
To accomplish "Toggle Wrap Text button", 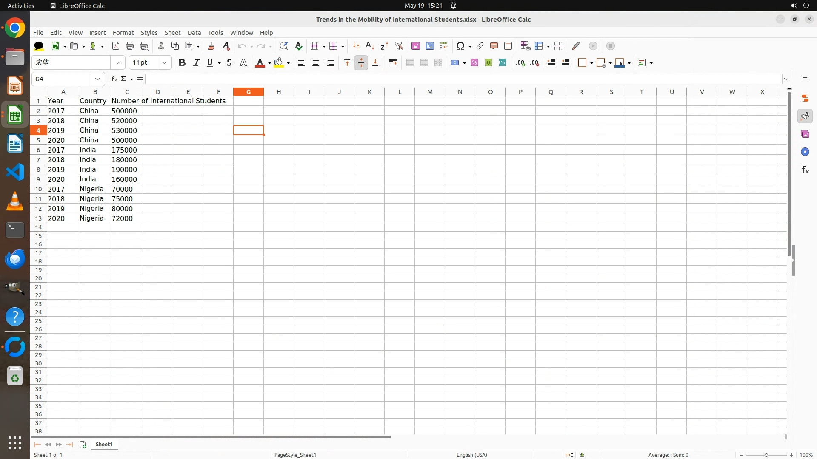I will pos(393,63).
